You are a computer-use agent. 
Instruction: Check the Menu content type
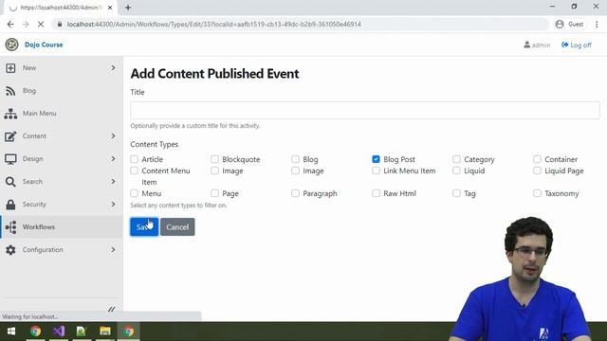coord(135,193)
